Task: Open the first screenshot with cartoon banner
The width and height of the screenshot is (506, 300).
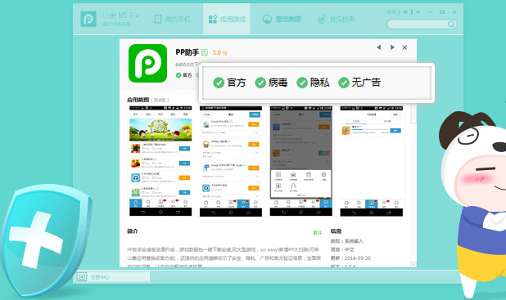Action: tap(160, 161)
